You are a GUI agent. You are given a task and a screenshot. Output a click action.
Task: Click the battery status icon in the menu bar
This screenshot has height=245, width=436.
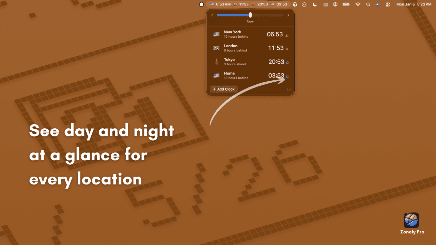point(346,4)
